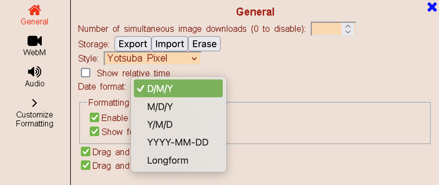Decrease simultaneous image downloads with down arrow
The width and height of the screenshot is (439, 185).
point(348,32)
